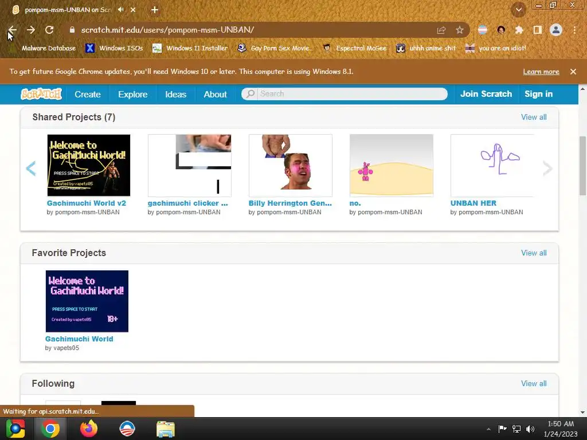
Task: Click the Sign in button
Action: coord(538,94)
